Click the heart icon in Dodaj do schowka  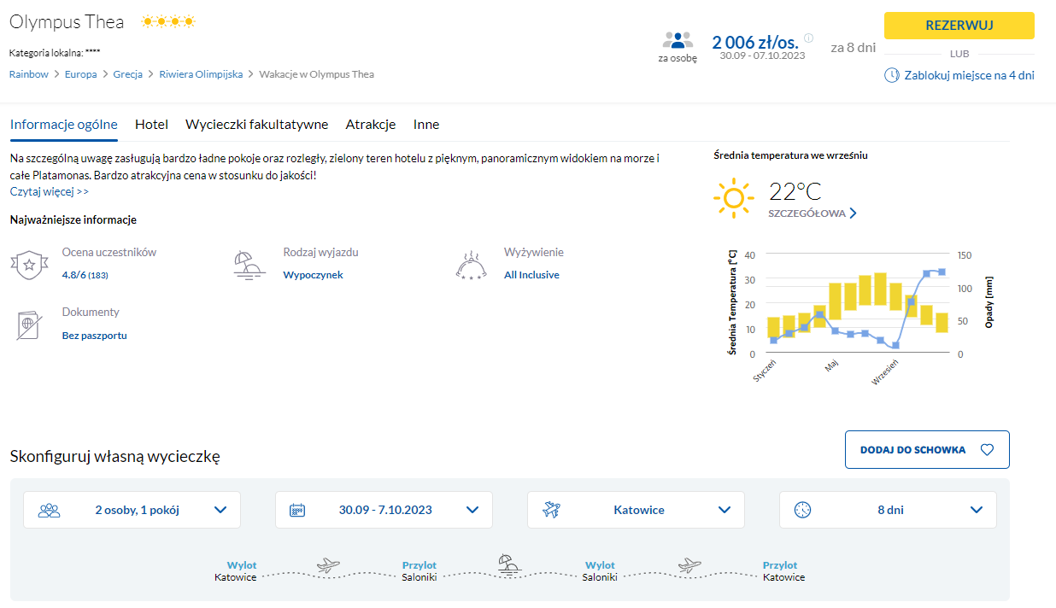[x=987, y=450]
